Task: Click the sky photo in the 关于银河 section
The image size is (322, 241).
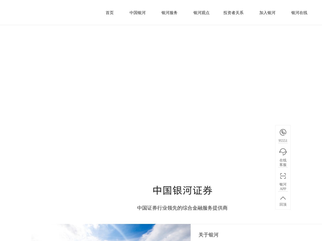Action: [x=111, y=232]
